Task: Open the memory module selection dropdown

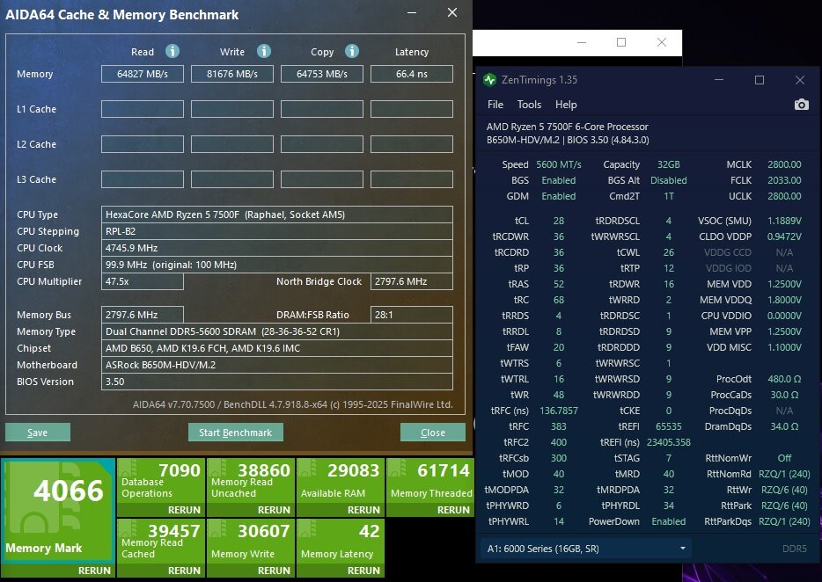Action: coord(586,549)
